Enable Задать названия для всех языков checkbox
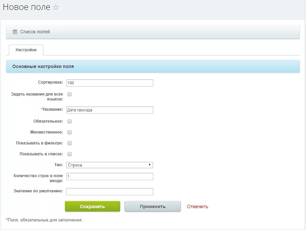Screen dimensions: 306x230 point(70,94)
